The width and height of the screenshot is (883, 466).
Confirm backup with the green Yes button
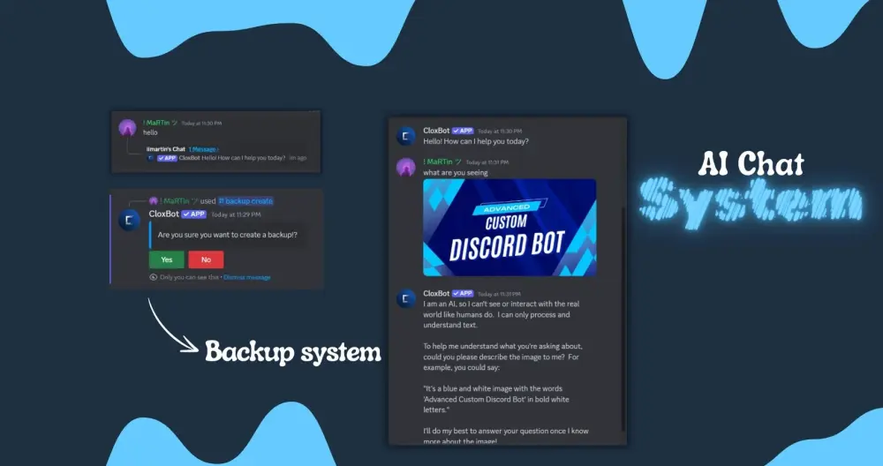tap(166, 259)
